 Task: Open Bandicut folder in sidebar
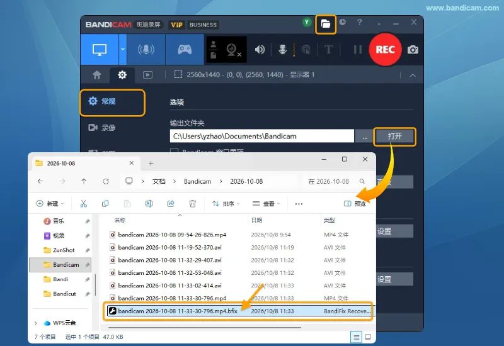coord(64,294)
